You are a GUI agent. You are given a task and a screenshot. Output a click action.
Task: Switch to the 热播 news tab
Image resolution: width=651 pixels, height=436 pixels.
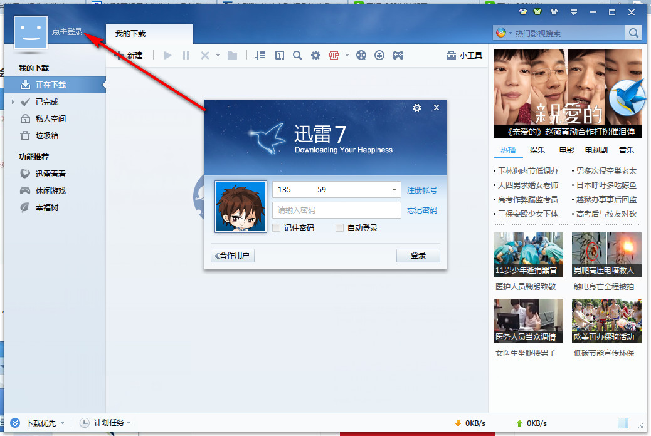pyautogui.click(x=508, y=150)
